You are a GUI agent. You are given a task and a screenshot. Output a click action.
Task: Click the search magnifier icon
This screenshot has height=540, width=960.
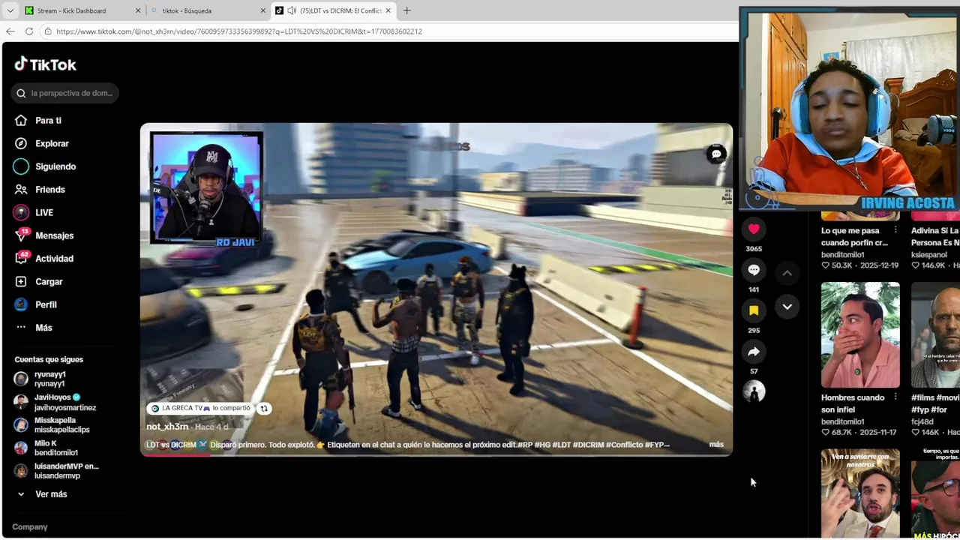pos(21,93)
